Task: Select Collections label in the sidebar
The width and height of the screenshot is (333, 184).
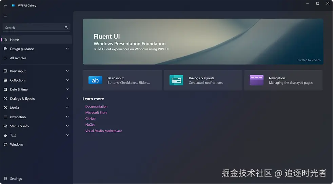Action: point(18,80)
